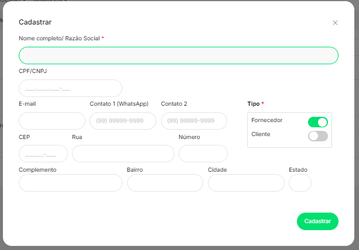Select the E-mail input field
Image resolution: width=359 pixels, height=250 pixels.
(x=52, y=121)
